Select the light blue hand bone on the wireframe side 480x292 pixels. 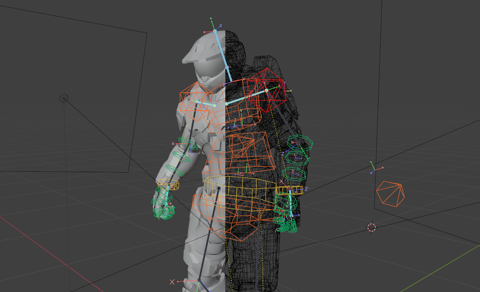pyautogui.click(x=291, y=203)
